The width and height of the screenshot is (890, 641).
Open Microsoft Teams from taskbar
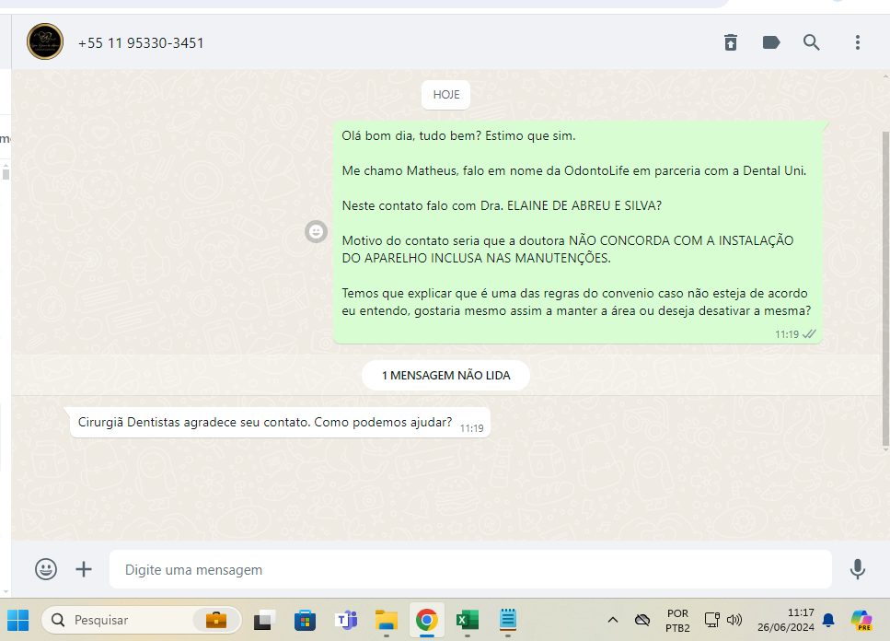coord(346,620)
